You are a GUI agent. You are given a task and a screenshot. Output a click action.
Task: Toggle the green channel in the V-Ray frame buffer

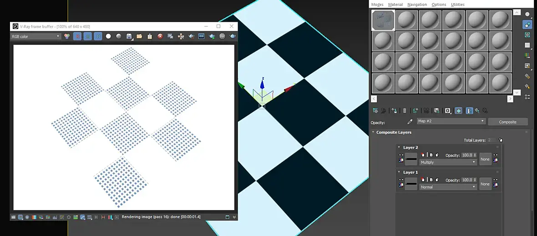[x=88, y=36]
